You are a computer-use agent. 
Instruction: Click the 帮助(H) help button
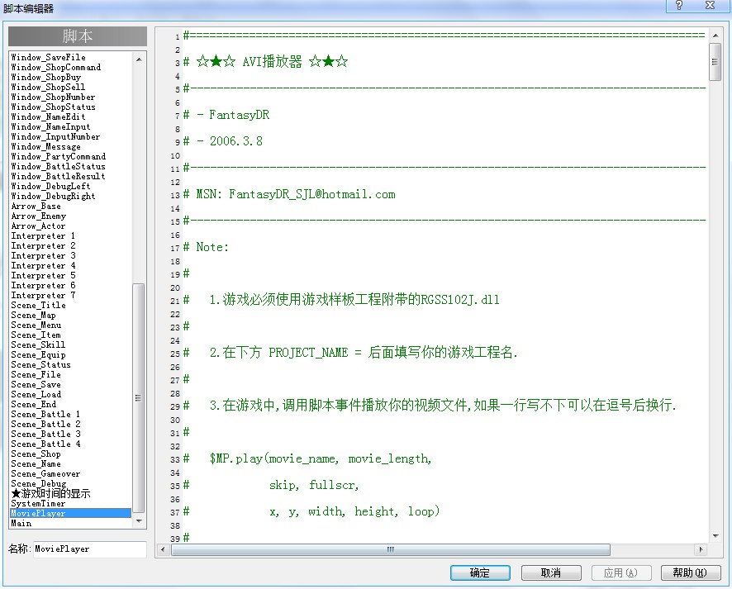(690, 572)
